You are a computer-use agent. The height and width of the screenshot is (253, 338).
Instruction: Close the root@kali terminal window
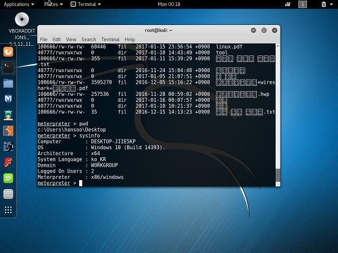274,30
